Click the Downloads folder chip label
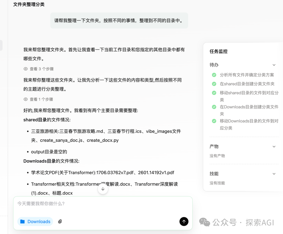 click(39, 221)
